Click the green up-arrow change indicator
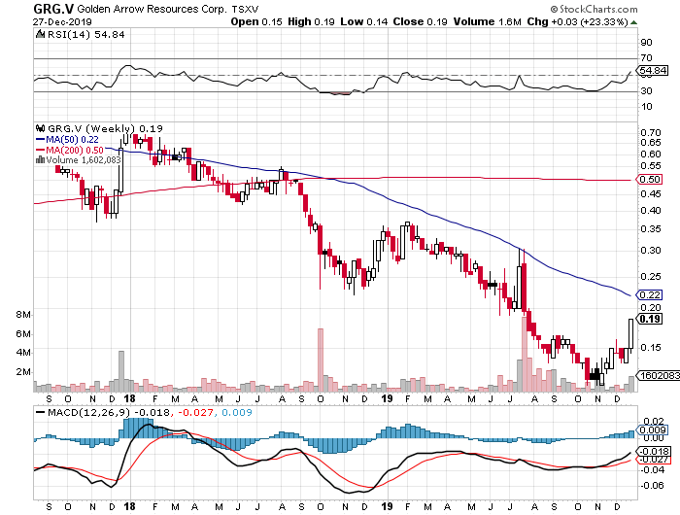The image size is (680, 515). coord(633,22)
